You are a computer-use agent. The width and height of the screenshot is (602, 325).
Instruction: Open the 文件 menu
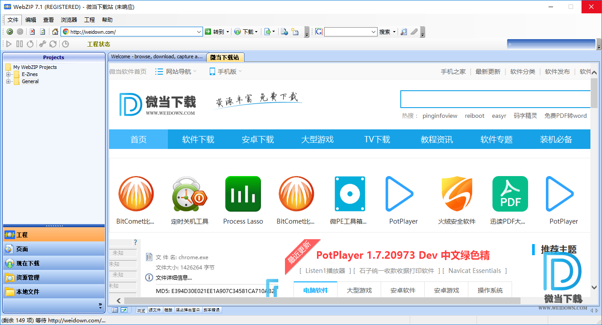click(x=13, y=20)
